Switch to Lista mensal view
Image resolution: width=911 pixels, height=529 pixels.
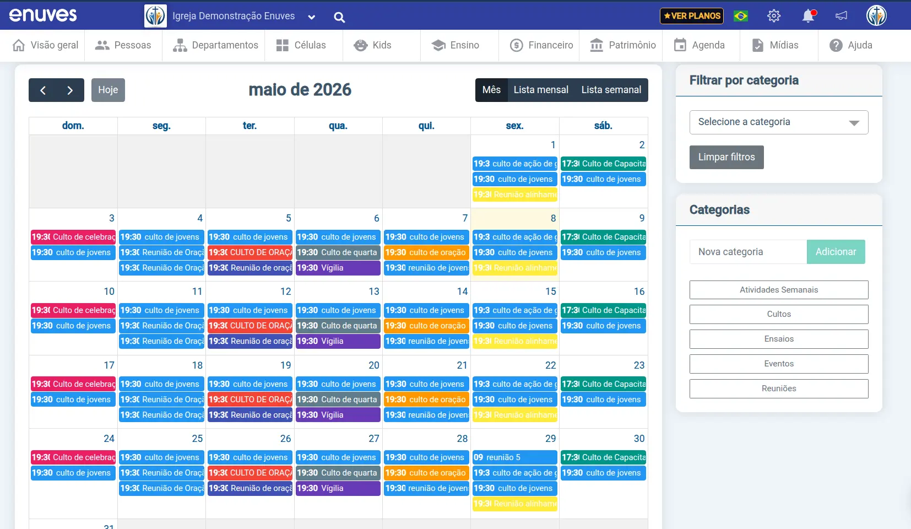(541, 90)
